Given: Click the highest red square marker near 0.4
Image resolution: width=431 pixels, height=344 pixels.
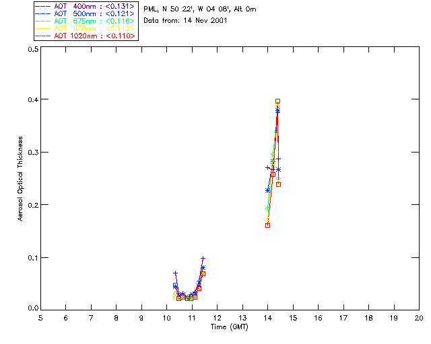Looking at the screenshot, I should 277,101.
